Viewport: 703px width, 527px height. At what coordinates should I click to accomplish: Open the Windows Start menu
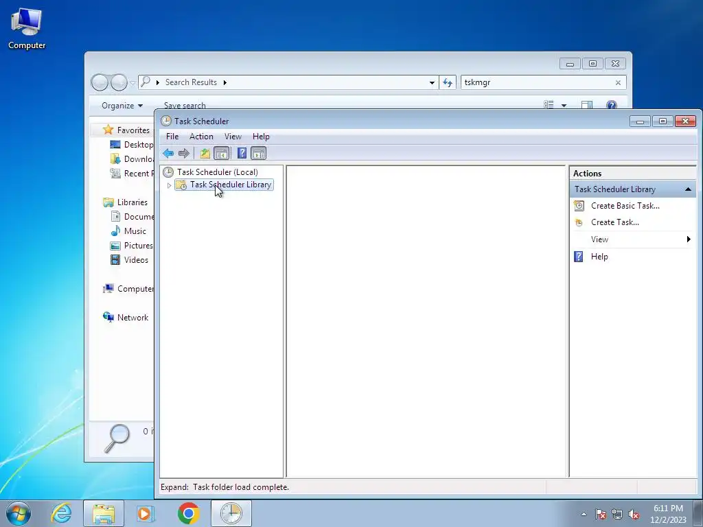pyautogui.click(x=19, y=513)
